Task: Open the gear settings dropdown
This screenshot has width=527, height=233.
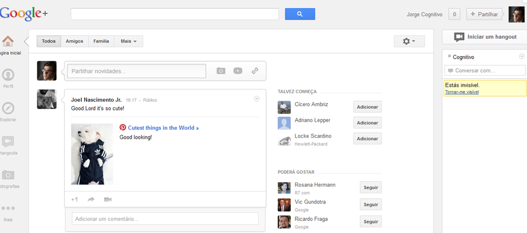Action: [x=409, y=41]
